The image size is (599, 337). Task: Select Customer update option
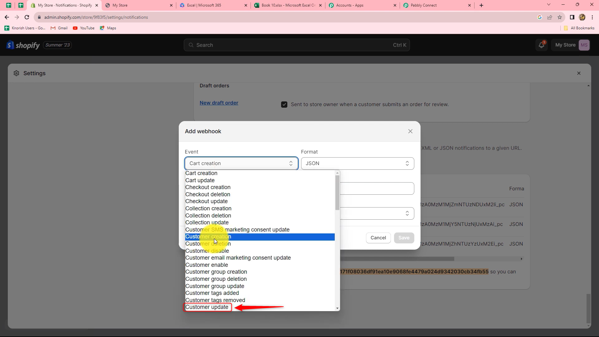pos(260,307)
